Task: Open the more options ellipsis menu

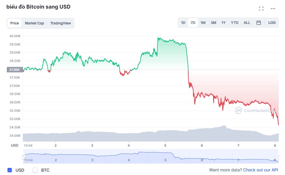Action: click(273, 9)
